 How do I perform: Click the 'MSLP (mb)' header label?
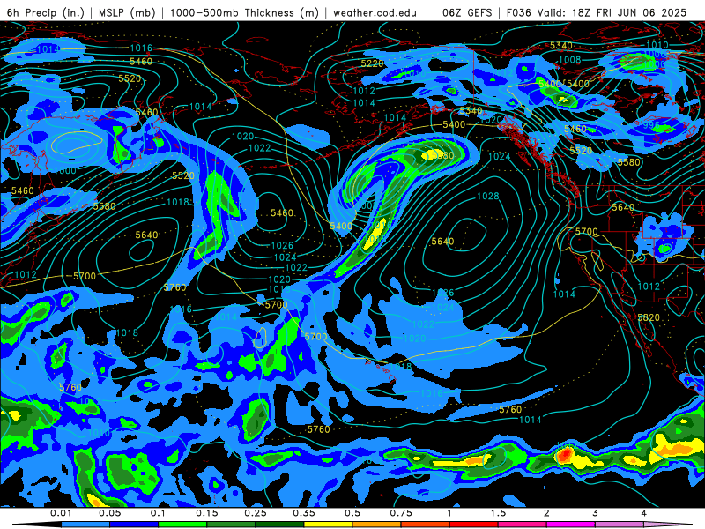[x=127, y=12]
